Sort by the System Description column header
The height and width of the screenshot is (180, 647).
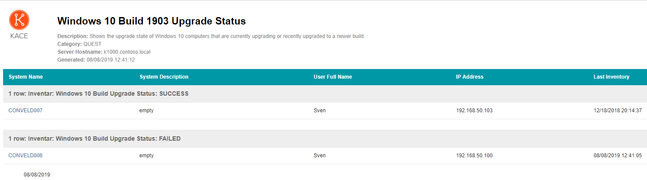(164, 77)
